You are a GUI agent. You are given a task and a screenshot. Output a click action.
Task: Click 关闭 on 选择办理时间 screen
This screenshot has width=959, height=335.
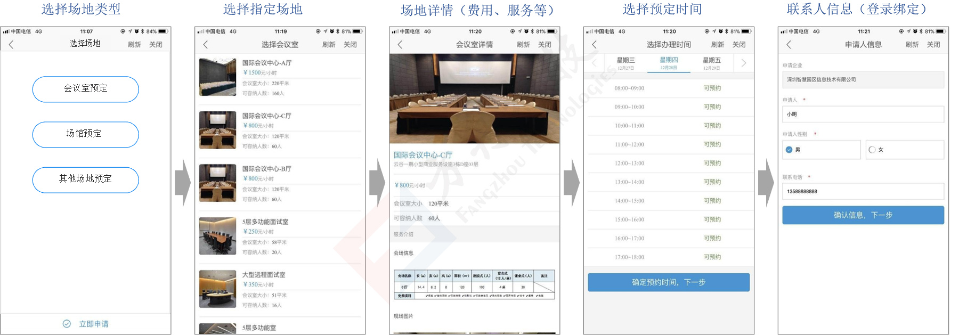pyautogui.click(x=739, y=45)
